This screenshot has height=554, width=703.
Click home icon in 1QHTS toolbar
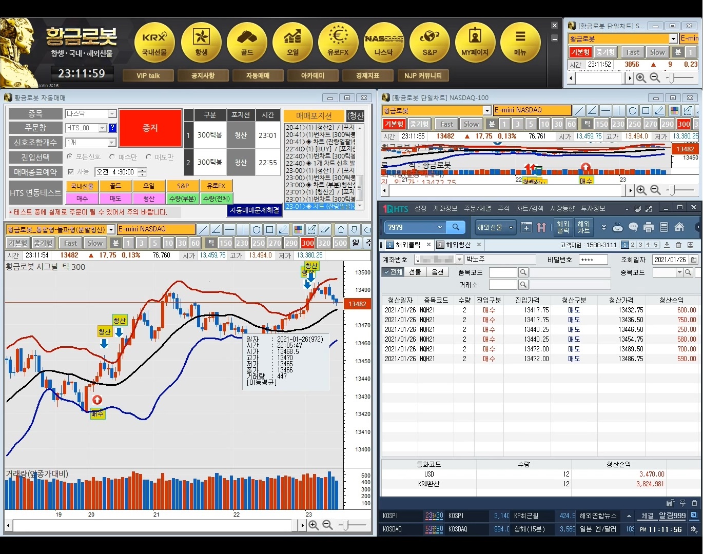pos(679,227)
